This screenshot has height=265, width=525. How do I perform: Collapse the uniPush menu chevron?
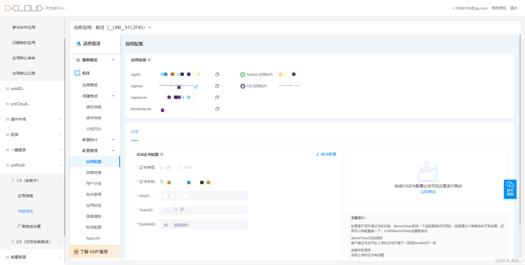pos(61,165)
